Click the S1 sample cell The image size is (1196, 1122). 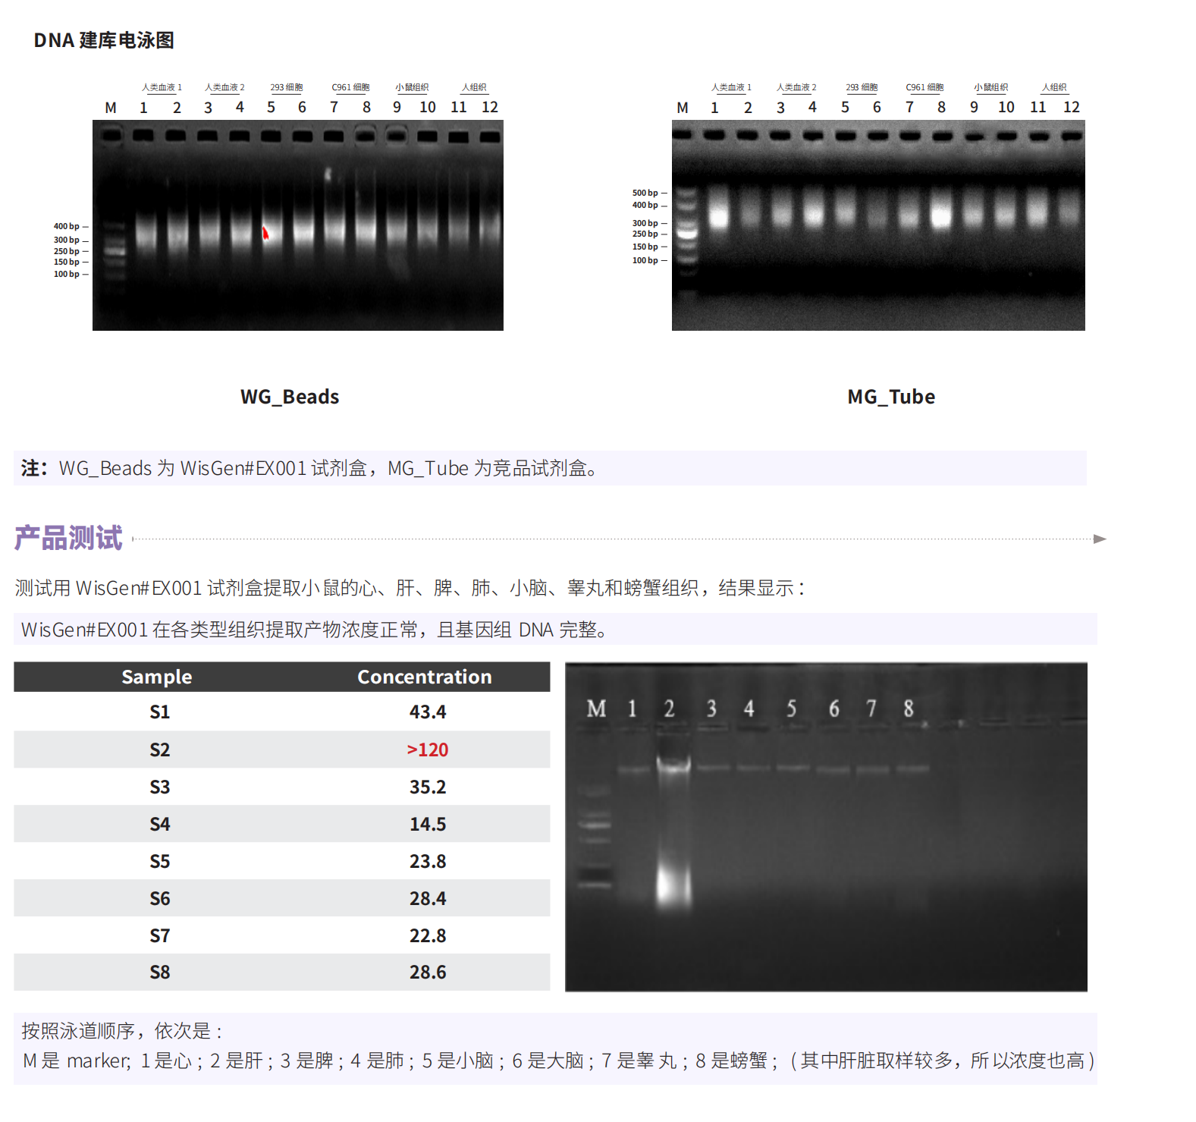[160, 712]
